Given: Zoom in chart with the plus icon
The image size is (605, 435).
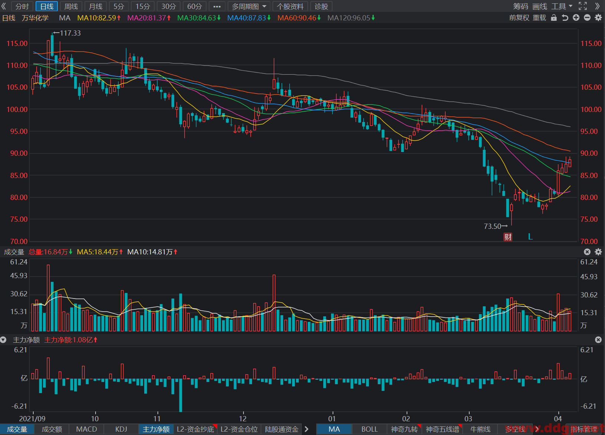Looking at the screenshot, I should tap(576, 18).
